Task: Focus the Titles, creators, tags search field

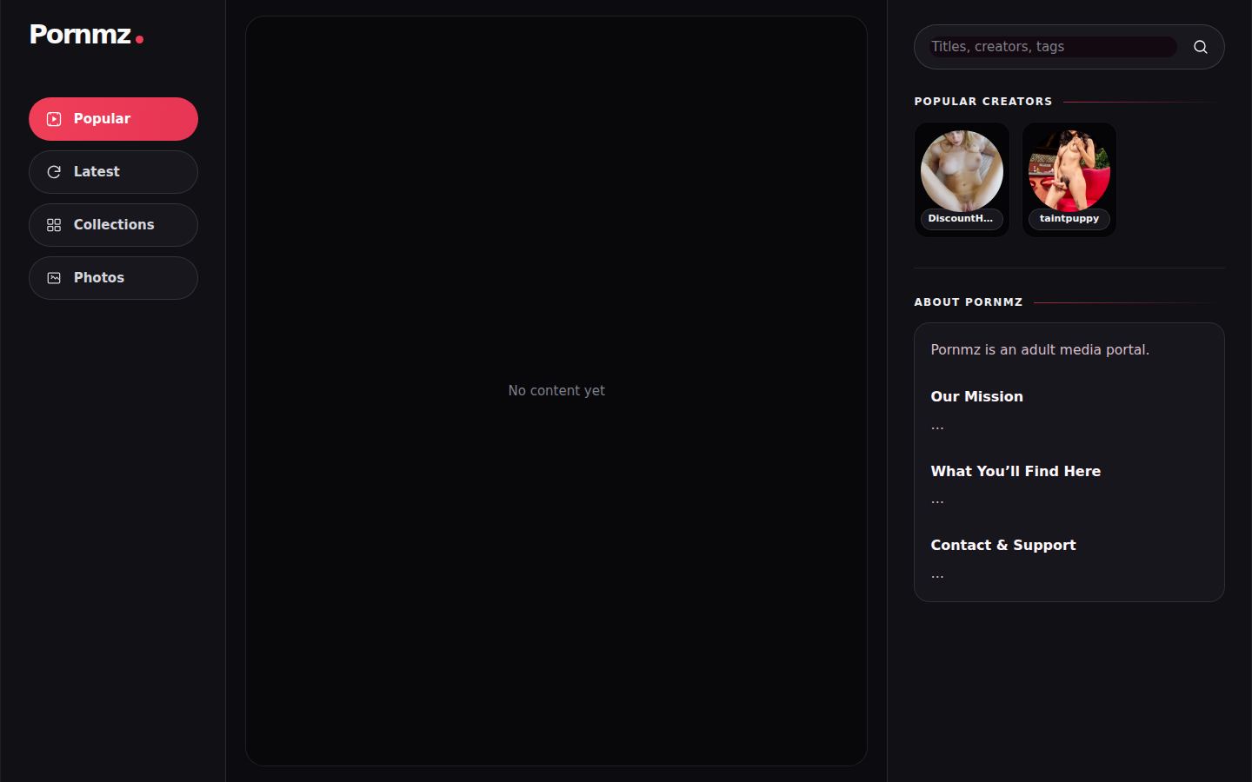Action: [1052, 47]
